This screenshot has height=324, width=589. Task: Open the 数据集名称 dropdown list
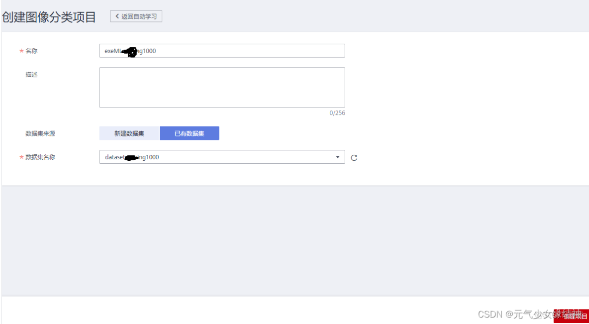tap(222, 157)
